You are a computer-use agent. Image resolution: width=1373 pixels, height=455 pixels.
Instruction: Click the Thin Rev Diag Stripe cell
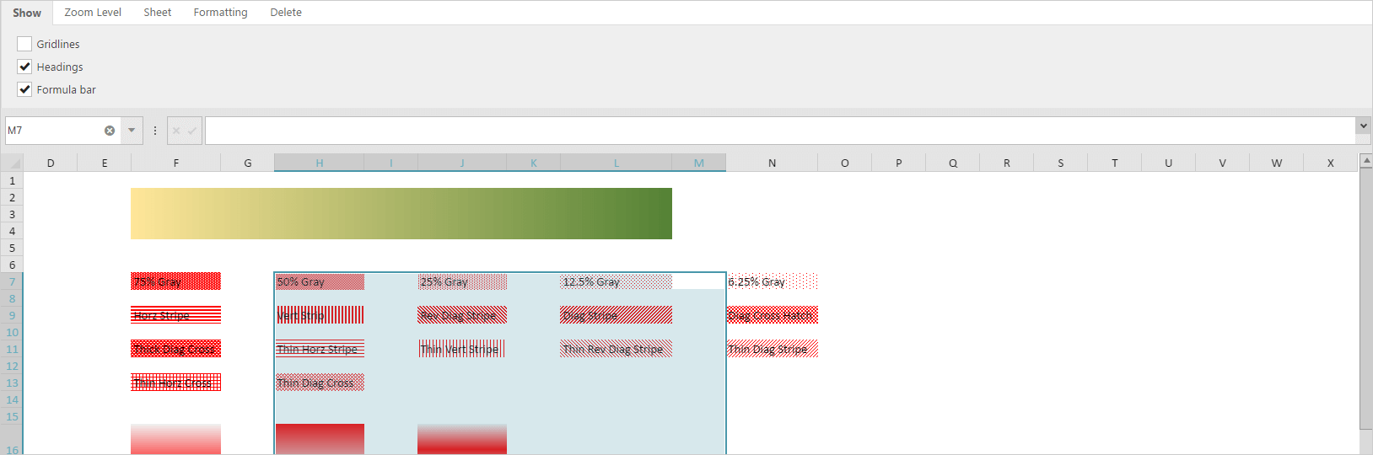tap(616, 349)
